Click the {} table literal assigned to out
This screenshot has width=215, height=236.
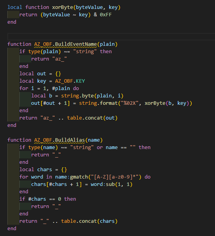coord(58,74)
